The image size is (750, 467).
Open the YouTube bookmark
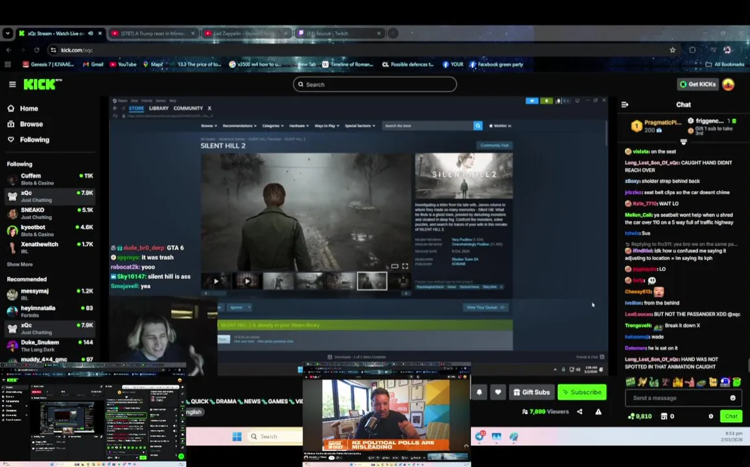tap(123, 64)
